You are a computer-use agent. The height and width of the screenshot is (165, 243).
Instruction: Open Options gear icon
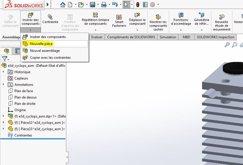(x=152, y=5)
